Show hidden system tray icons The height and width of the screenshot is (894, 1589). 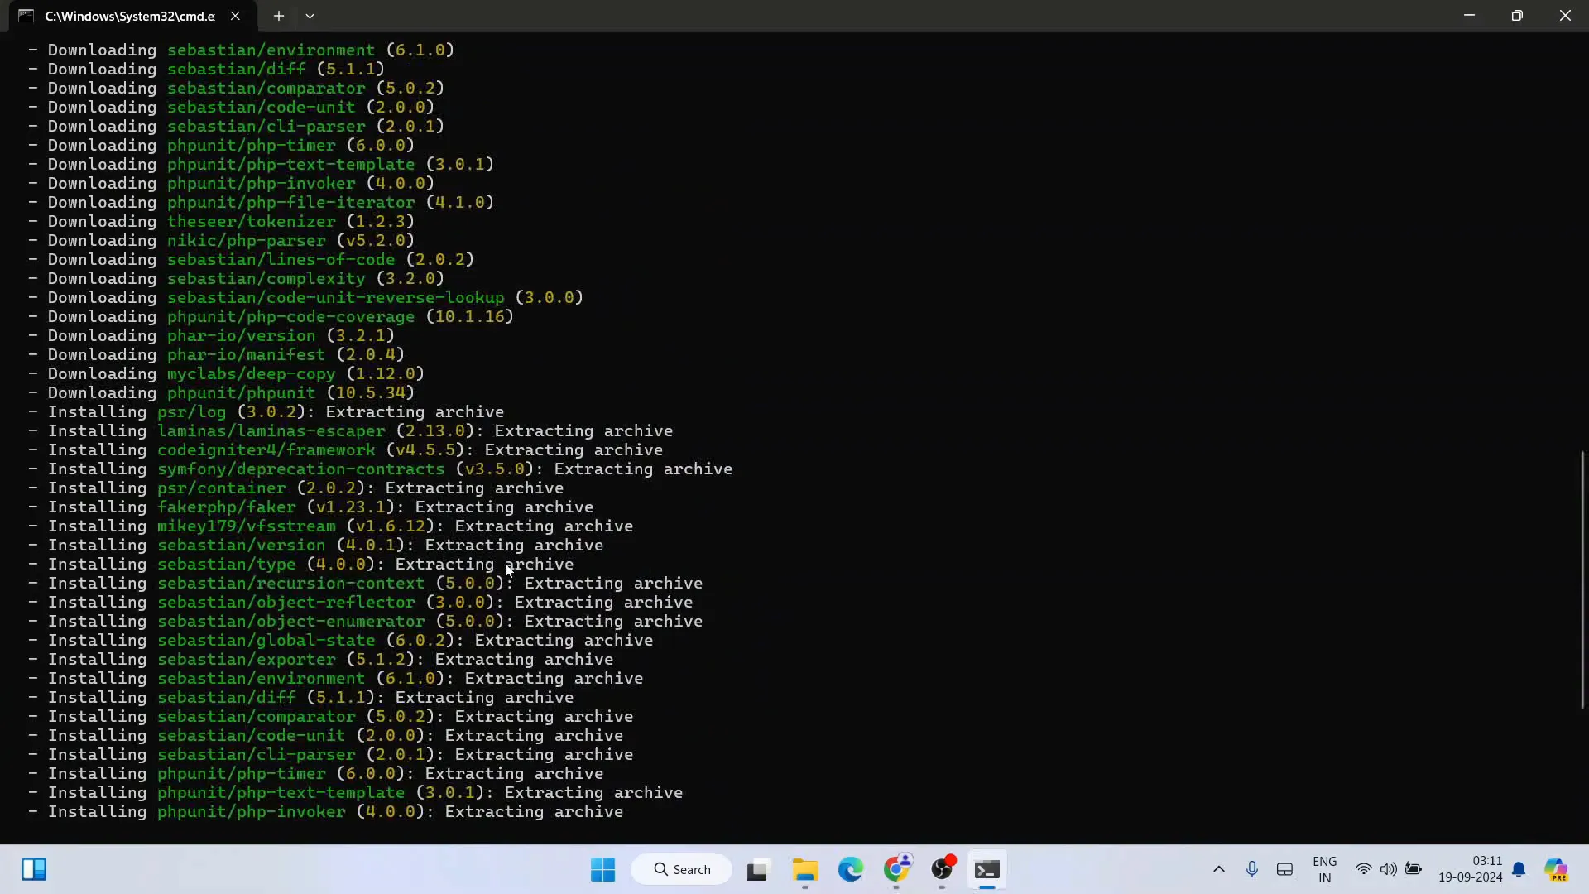[x=1218, y=869]
